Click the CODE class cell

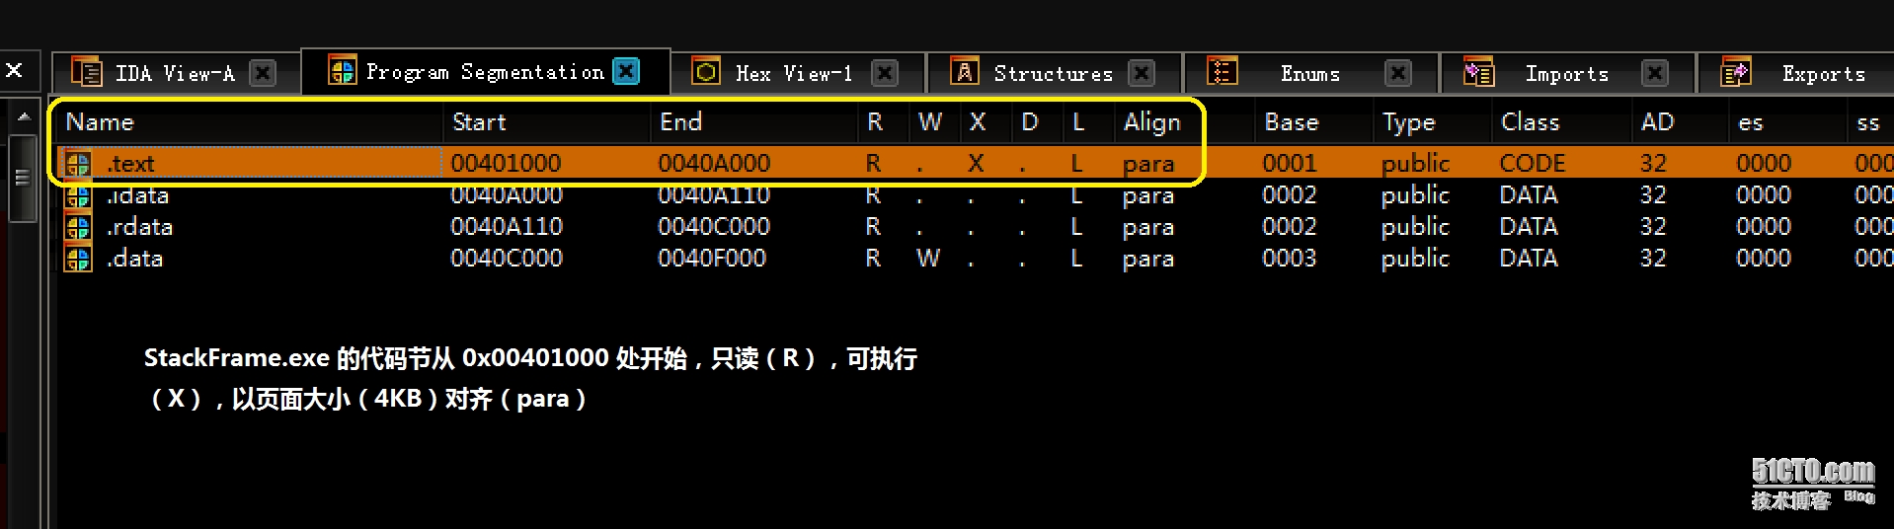[1533, 164]
